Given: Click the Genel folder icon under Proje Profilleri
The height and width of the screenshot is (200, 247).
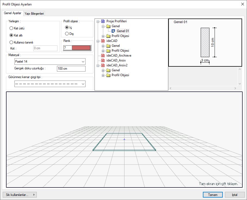Looking at the screenshot, I should [x=108, y=26].
